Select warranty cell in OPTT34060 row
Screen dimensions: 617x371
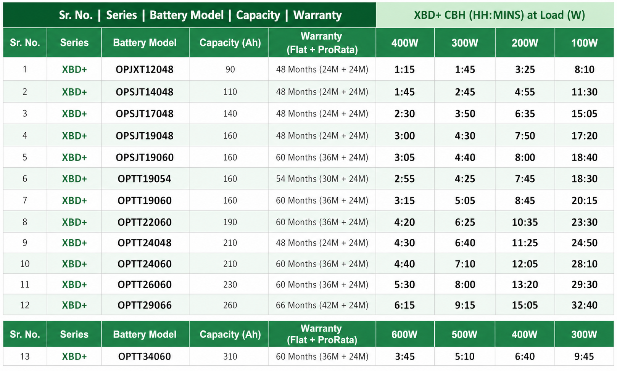point(322,357)
